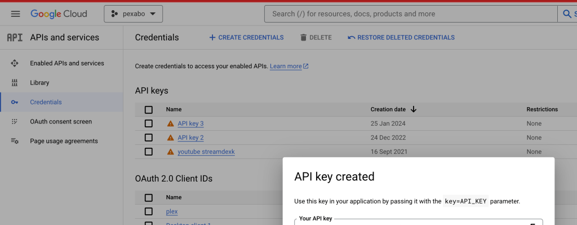
Task: Check the API key 2 row checkbox
Action: (x=149, y=138)
